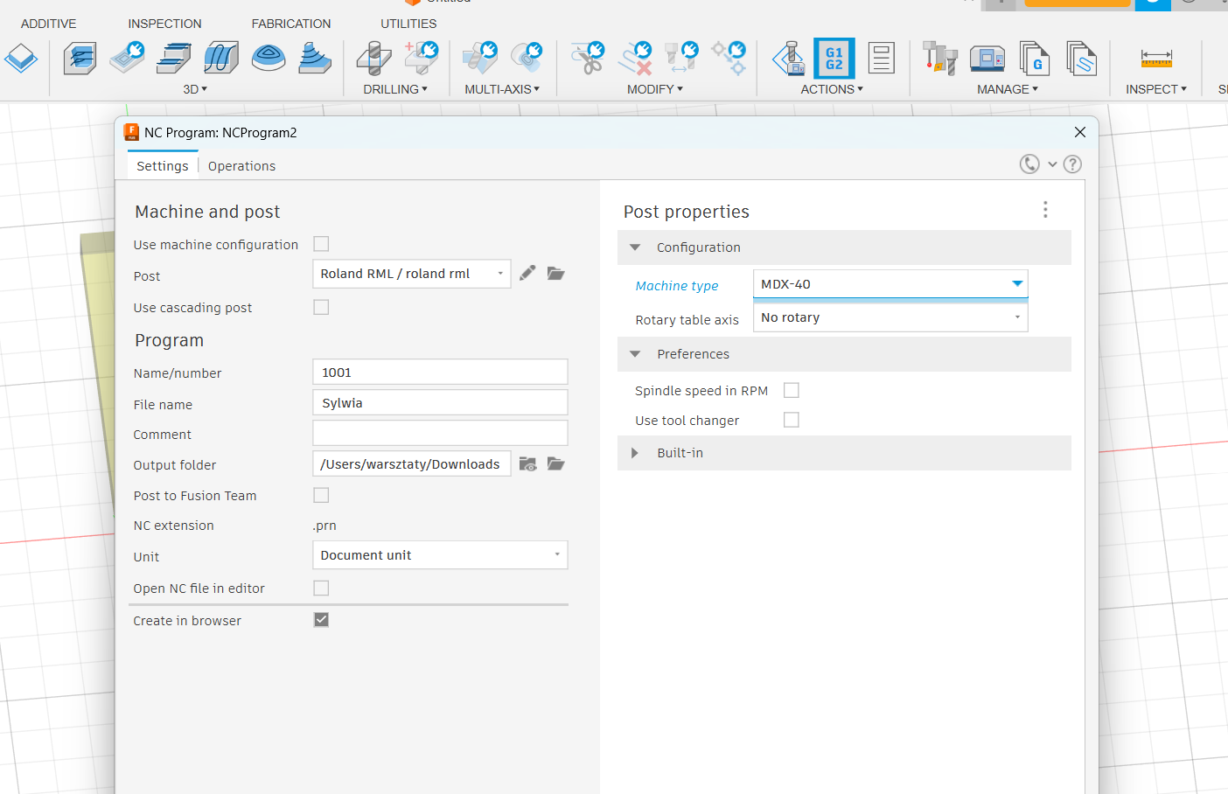
Task: Click the Name/number field 1001
Action: (x=440, y=372)
